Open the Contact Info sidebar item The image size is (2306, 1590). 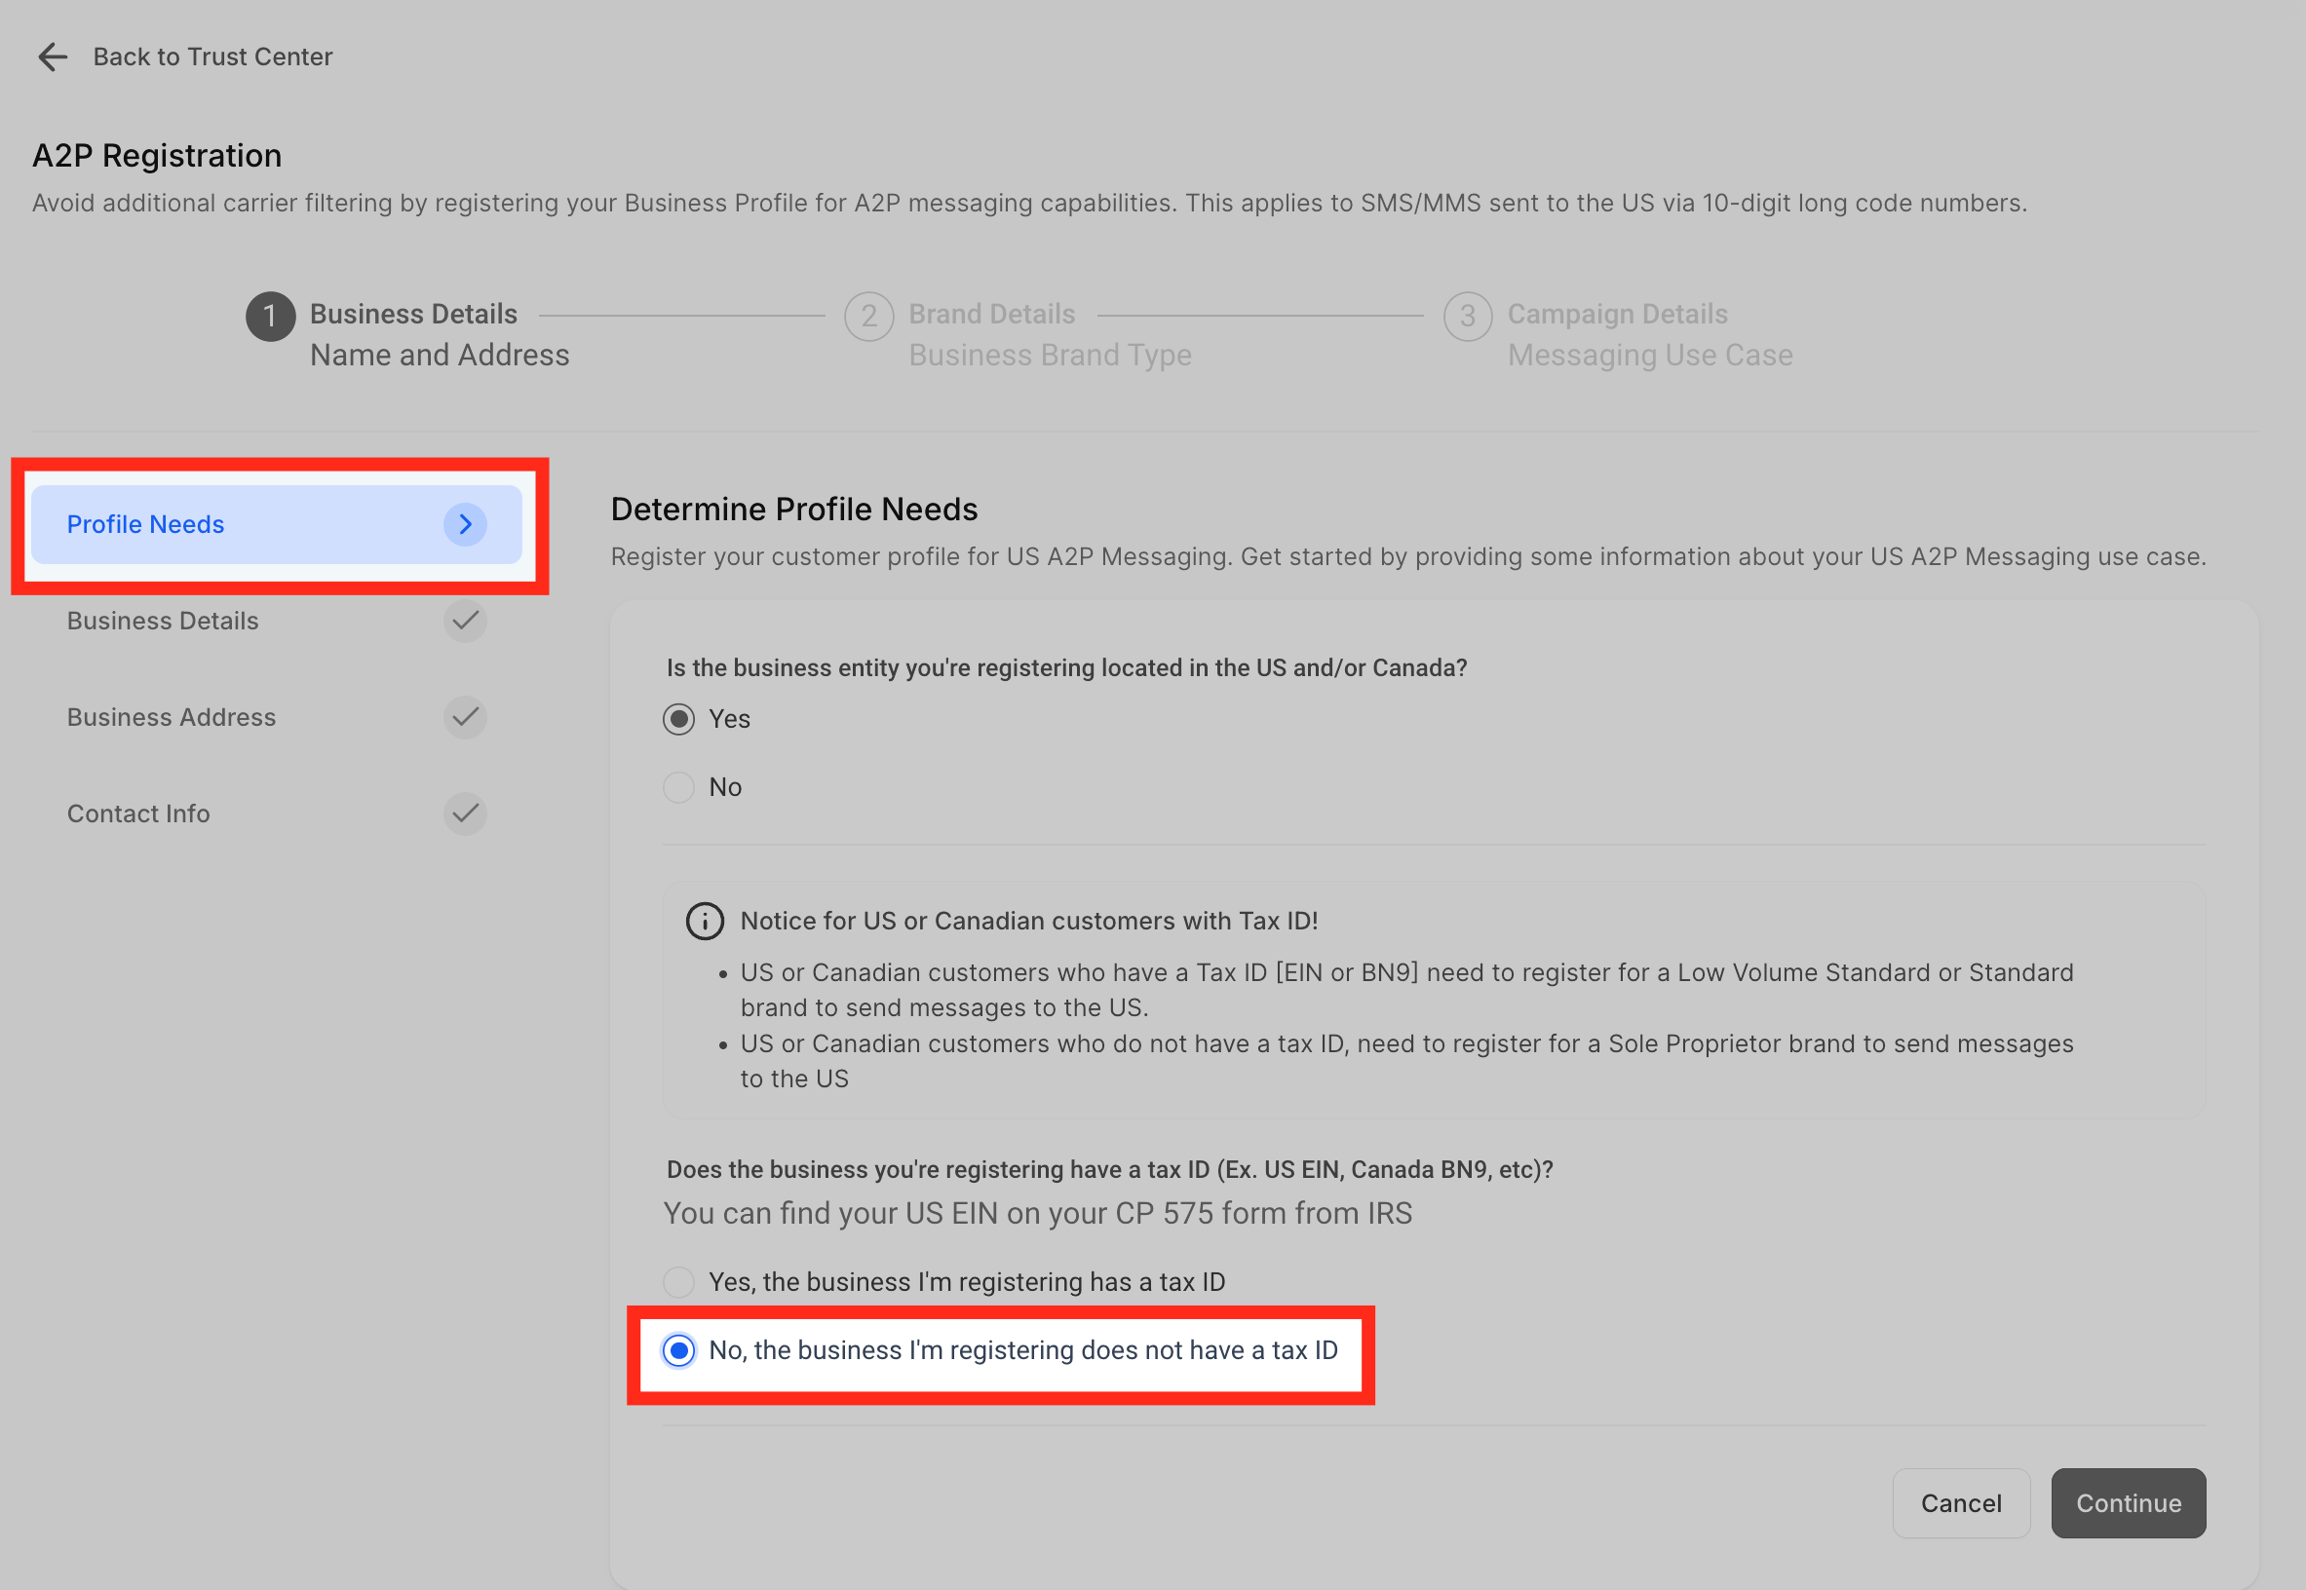click(138, 814)
